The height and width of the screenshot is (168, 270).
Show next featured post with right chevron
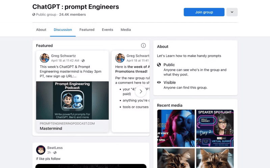(141, 91)
